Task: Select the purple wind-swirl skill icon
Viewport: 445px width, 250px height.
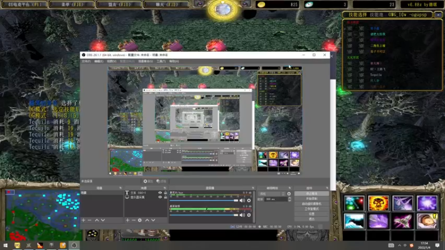Action: [403, 203]
